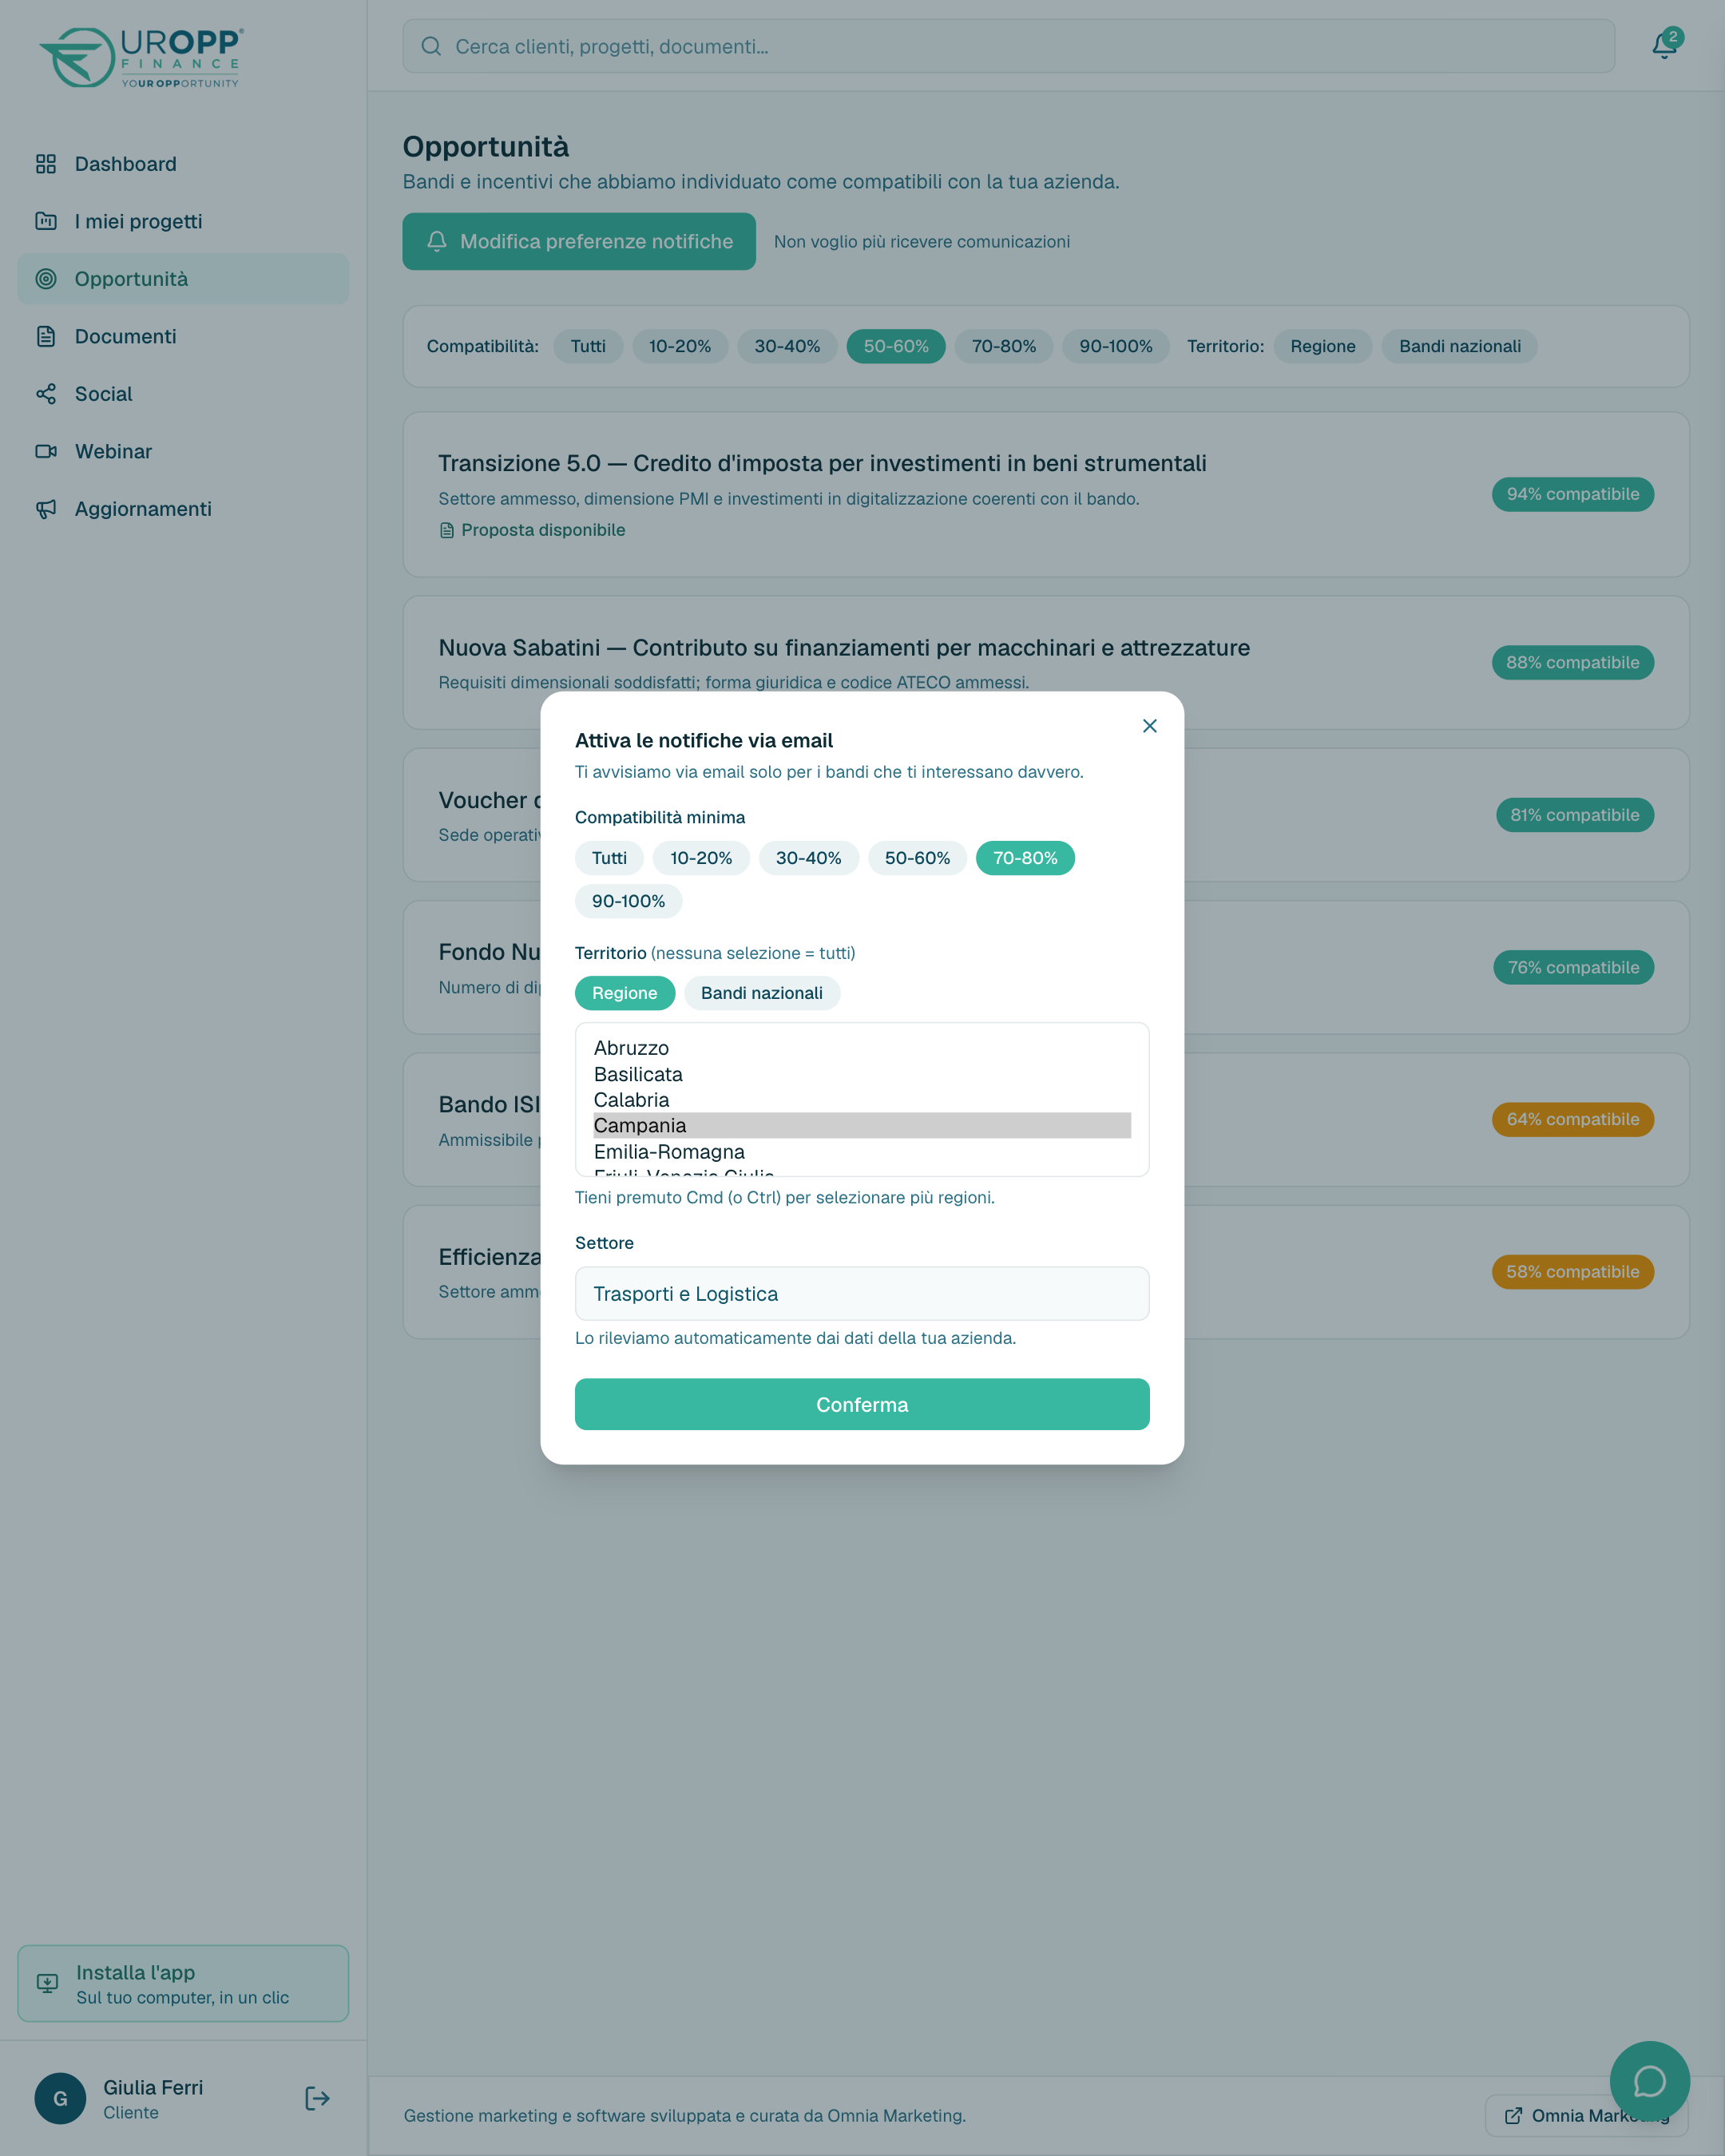Screen dimensions: 1725x2156
Task: Click the Settore field Trasporti e Logistica
Action: click(862, 1294)
